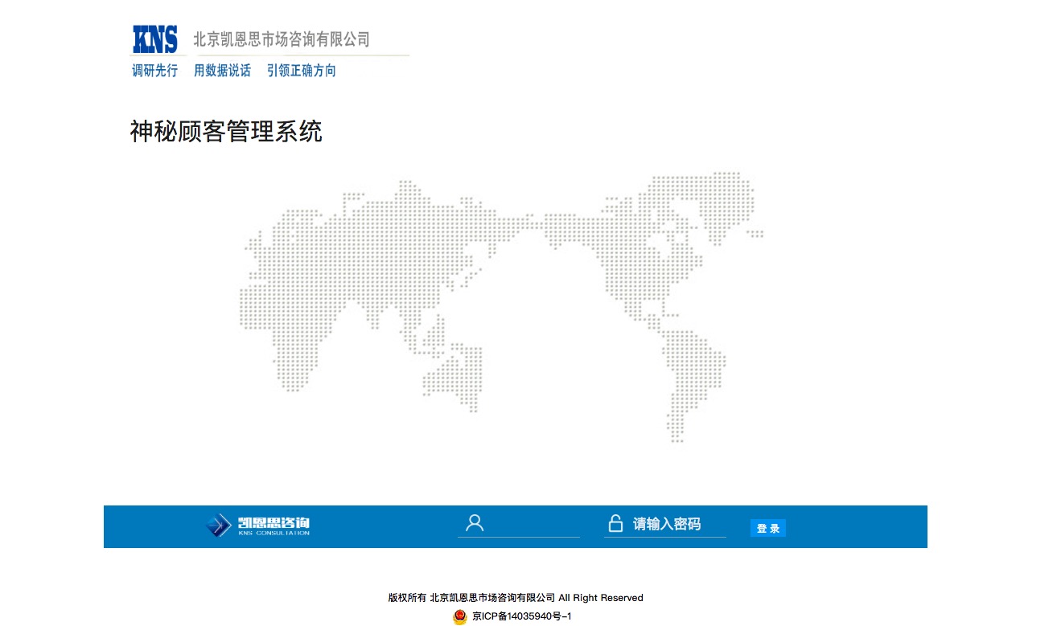Click the user silhouette icon
This screenshot has width=1057, height=626.
(475, 524)
